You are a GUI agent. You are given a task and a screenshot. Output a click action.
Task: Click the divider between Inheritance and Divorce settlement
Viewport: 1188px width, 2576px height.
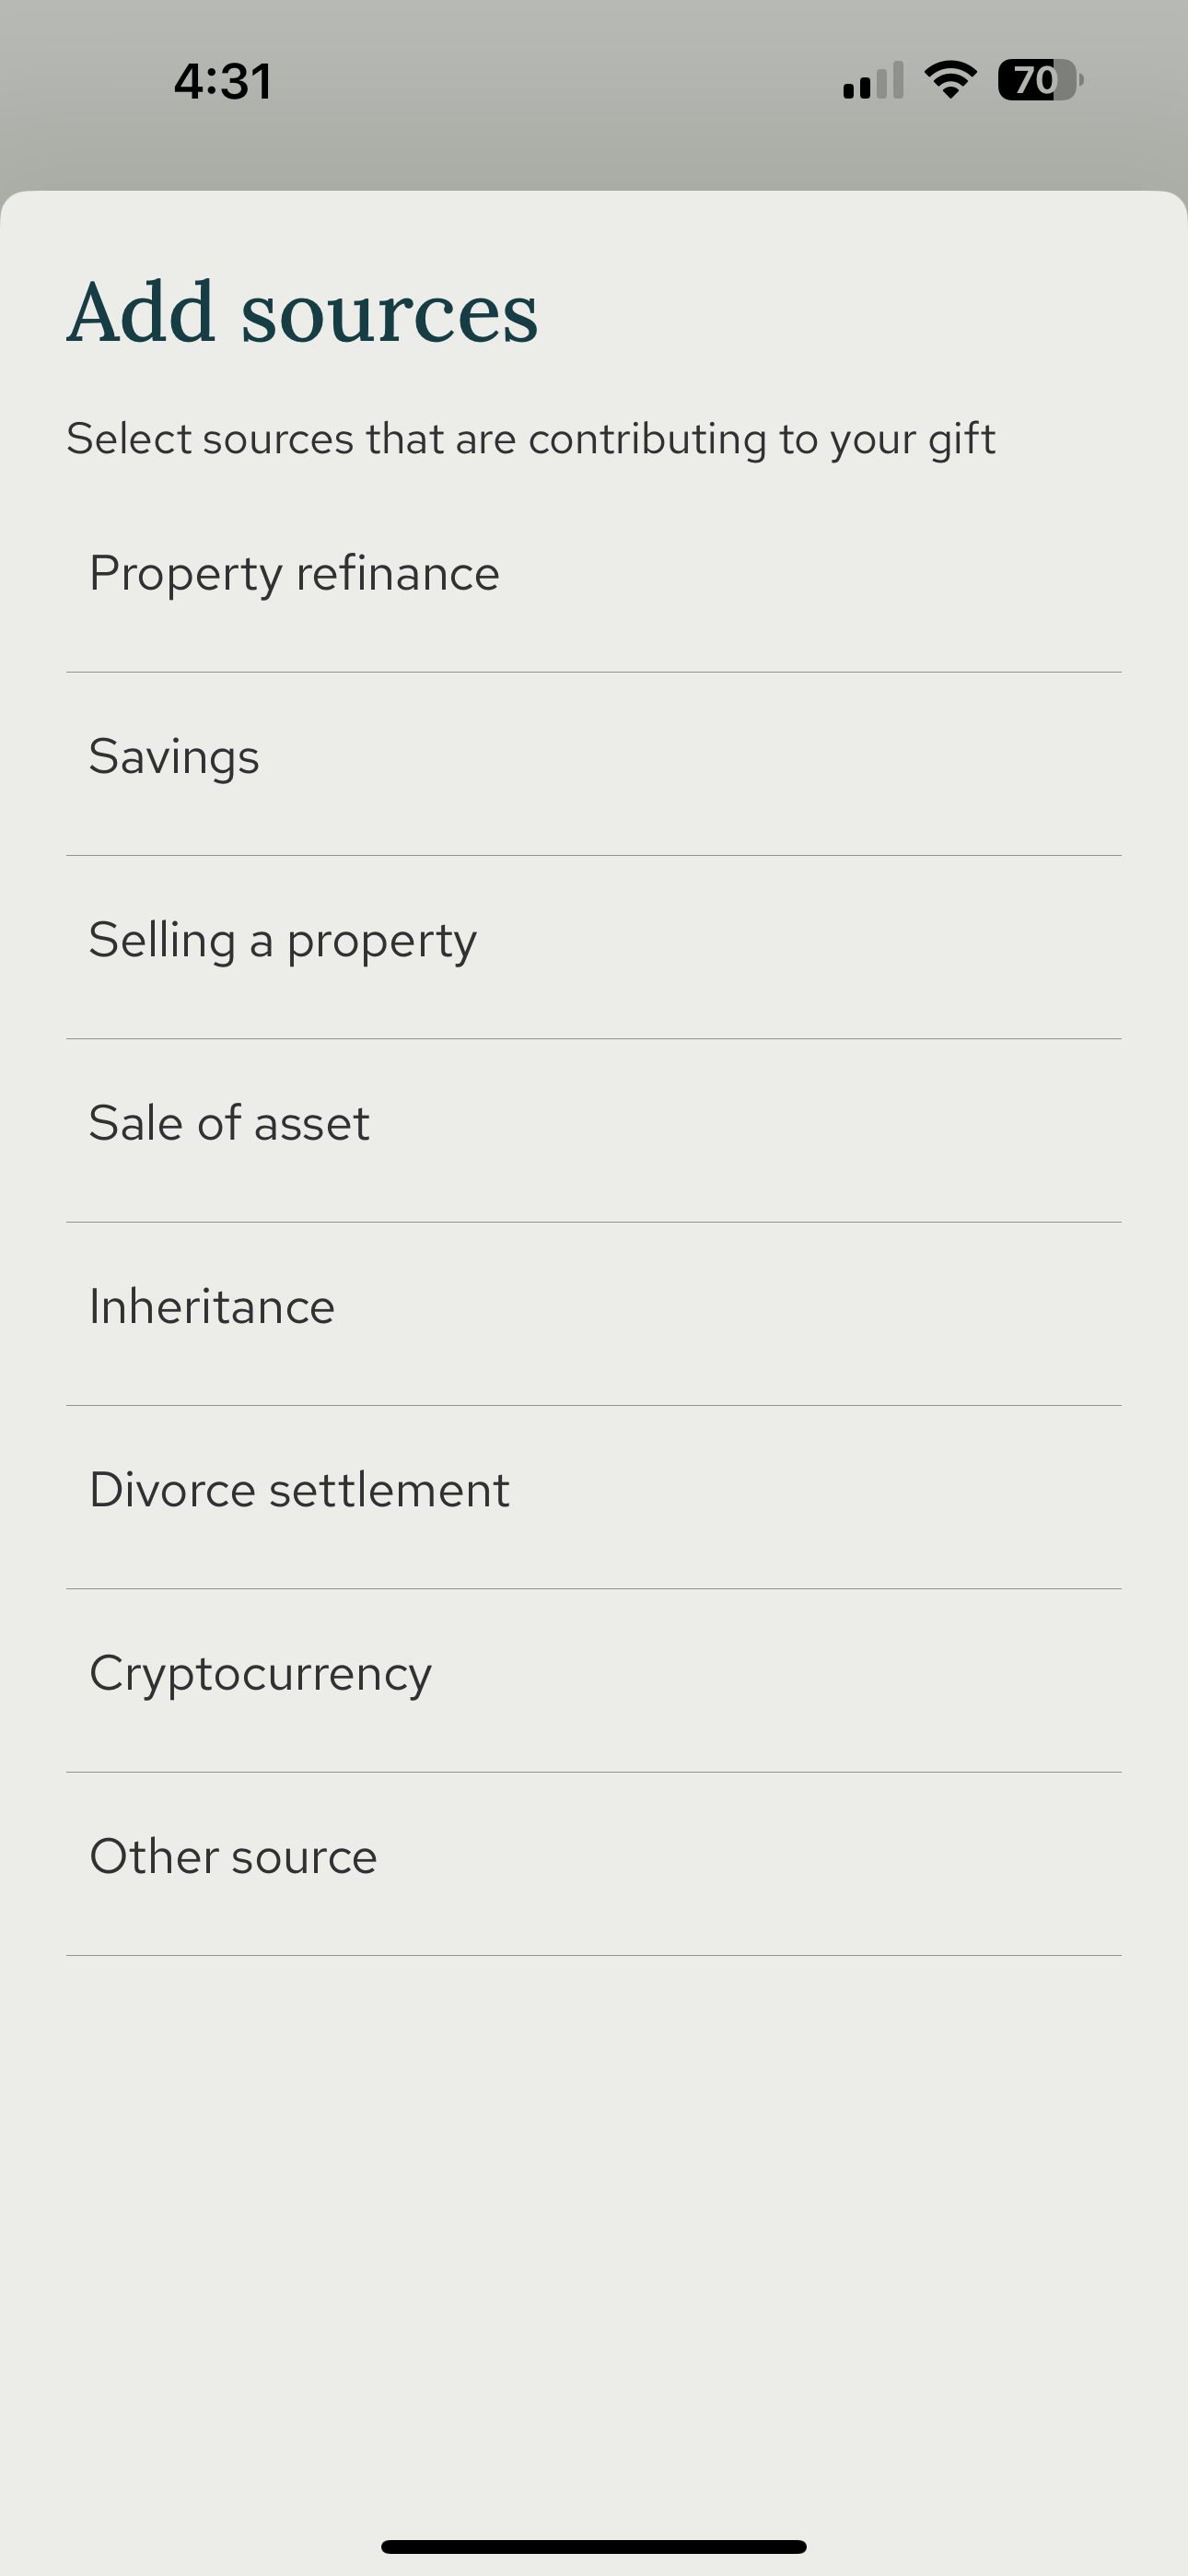(594, 1405)
